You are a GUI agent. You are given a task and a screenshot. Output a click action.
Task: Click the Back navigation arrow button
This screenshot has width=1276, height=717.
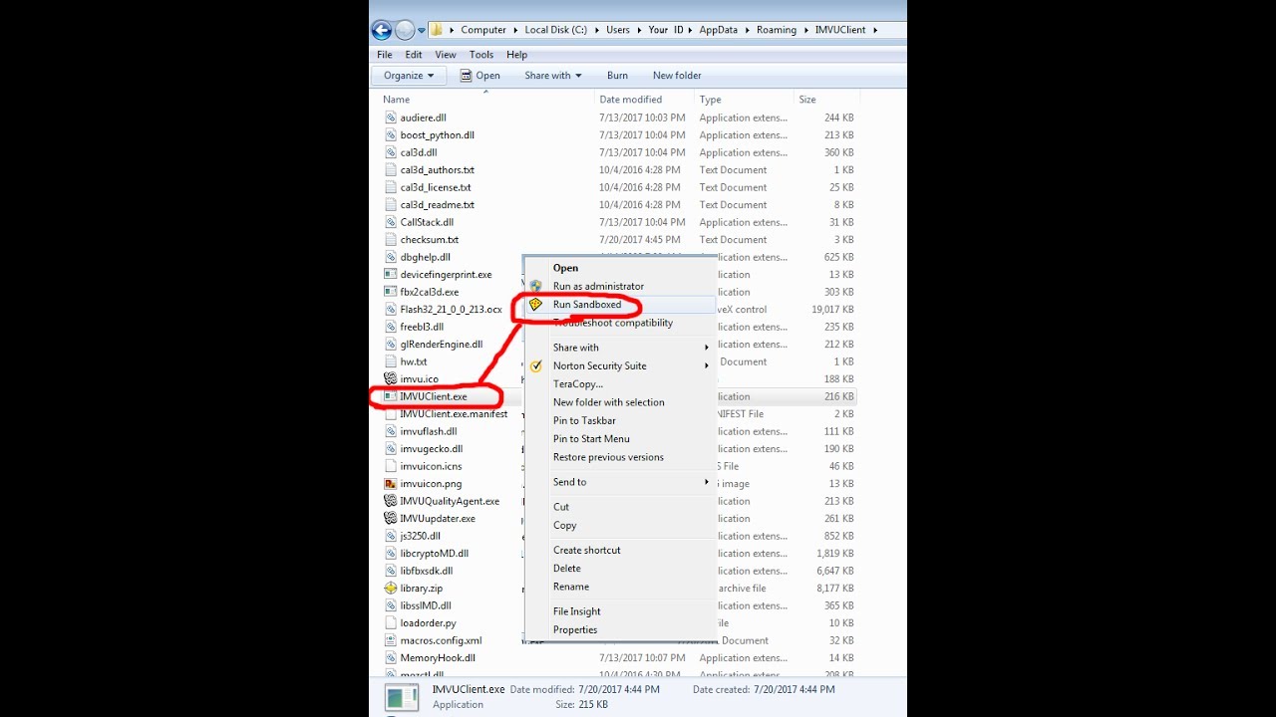(x=381, y=30)
